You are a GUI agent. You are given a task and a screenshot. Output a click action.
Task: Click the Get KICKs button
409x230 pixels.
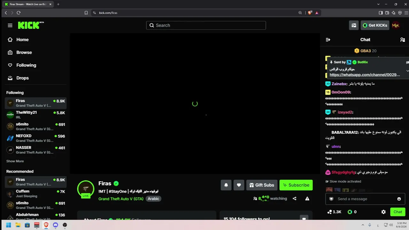click(375, 25)
